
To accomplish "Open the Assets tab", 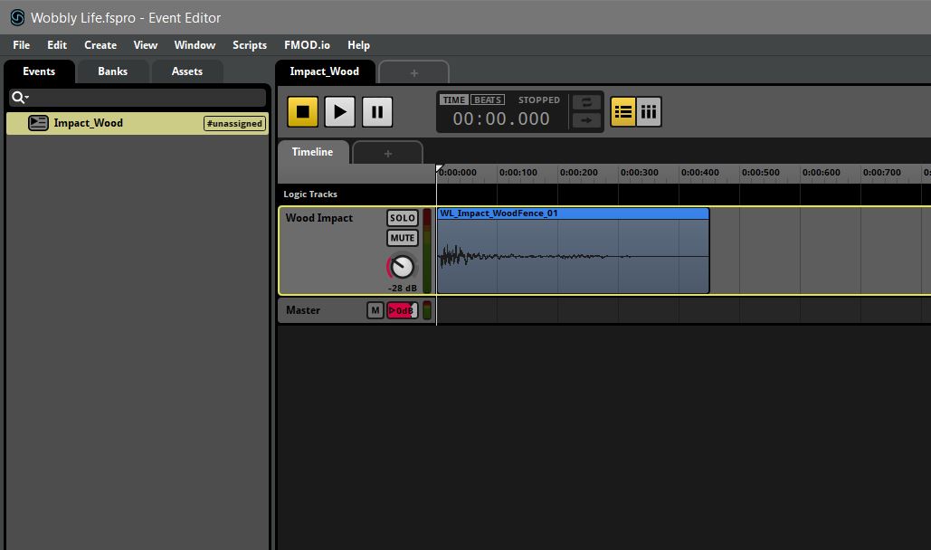I will (x=187, y=71).
